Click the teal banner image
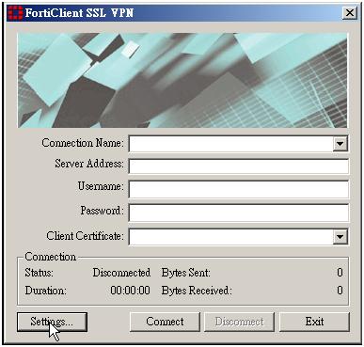Viewport: 364px width, 347px height. (182, 80)
